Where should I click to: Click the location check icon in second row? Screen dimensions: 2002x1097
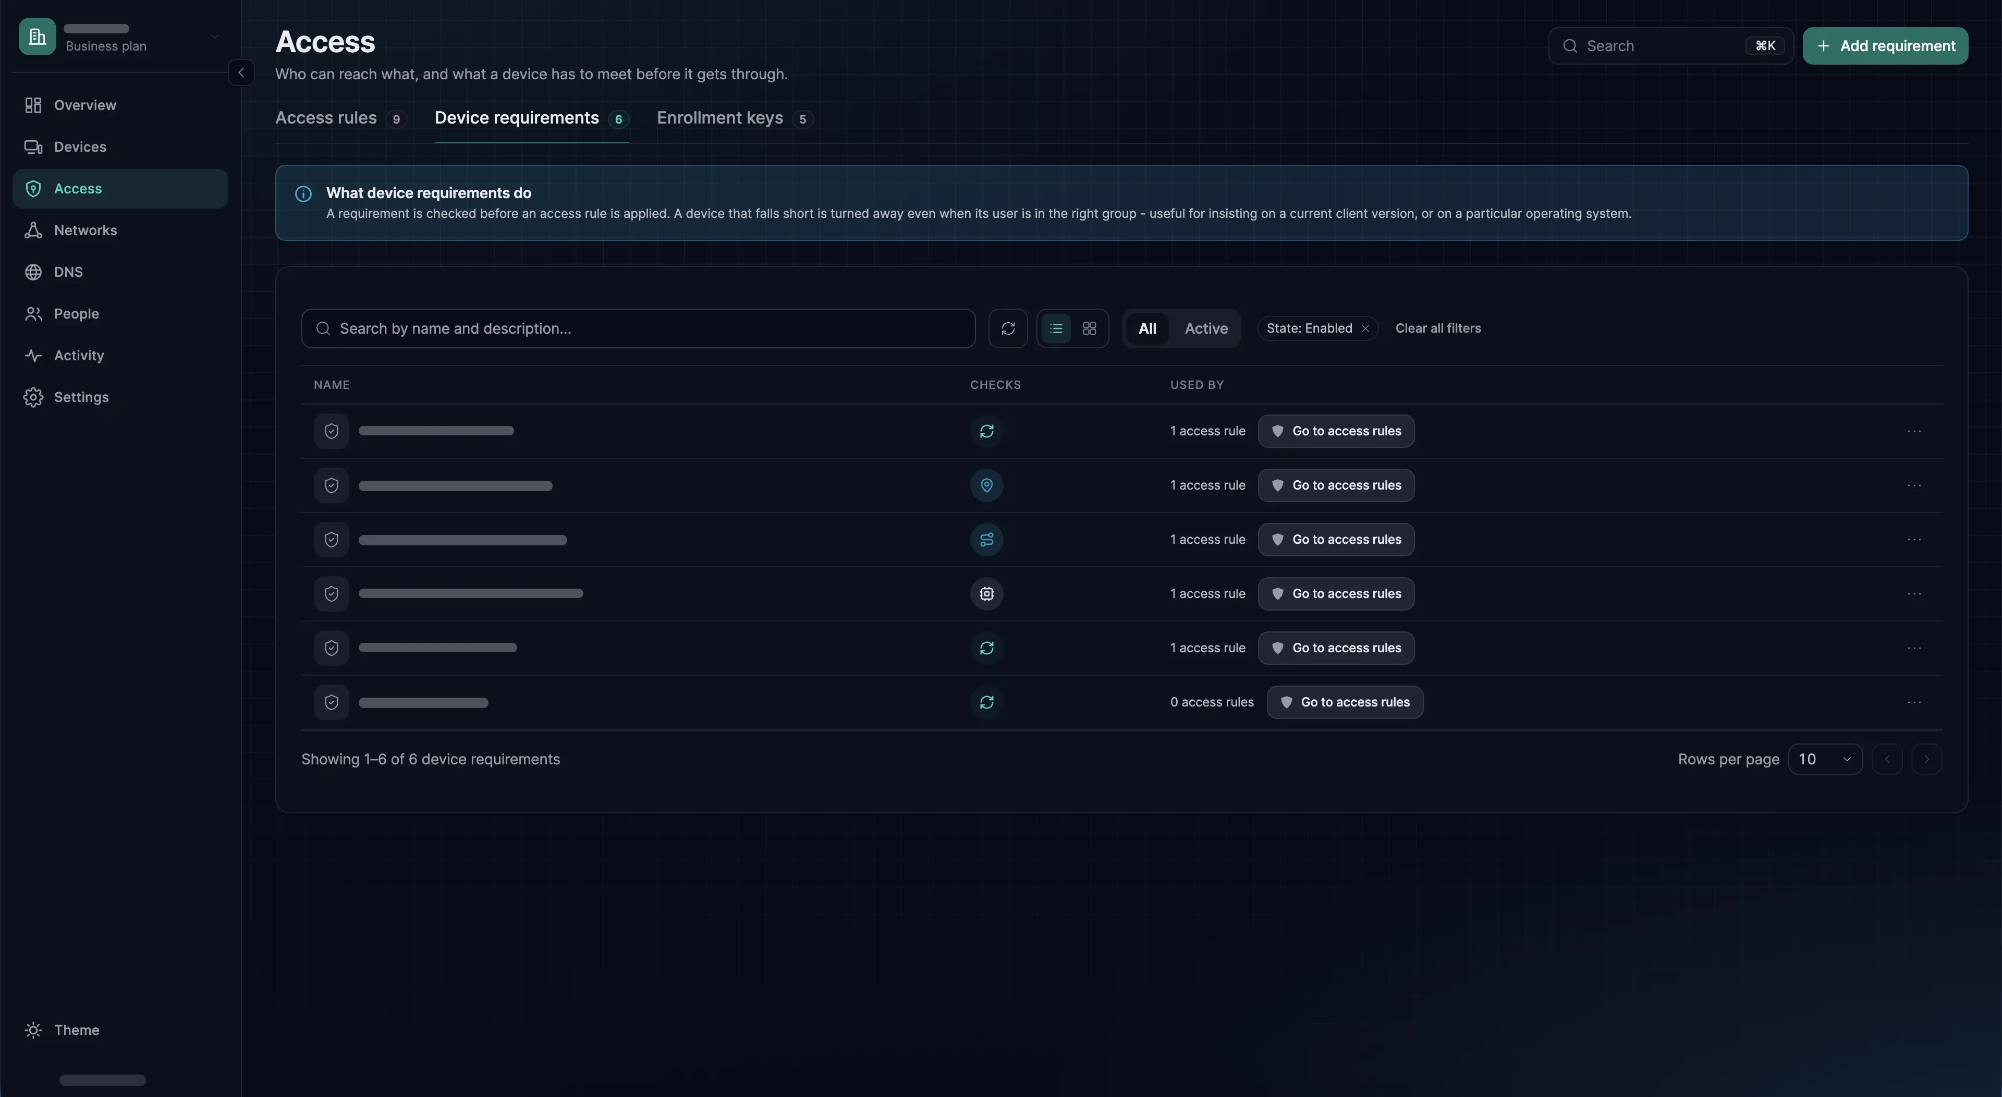[x=986, y=485]
